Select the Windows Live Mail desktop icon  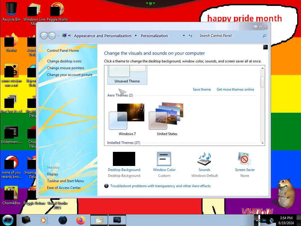(34, 14)
